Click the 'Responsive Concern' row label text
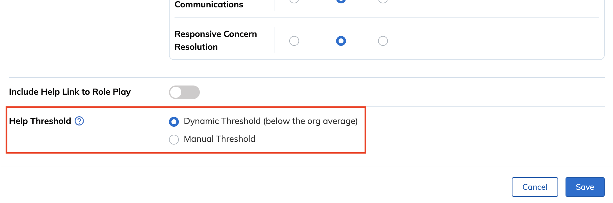 216,34
